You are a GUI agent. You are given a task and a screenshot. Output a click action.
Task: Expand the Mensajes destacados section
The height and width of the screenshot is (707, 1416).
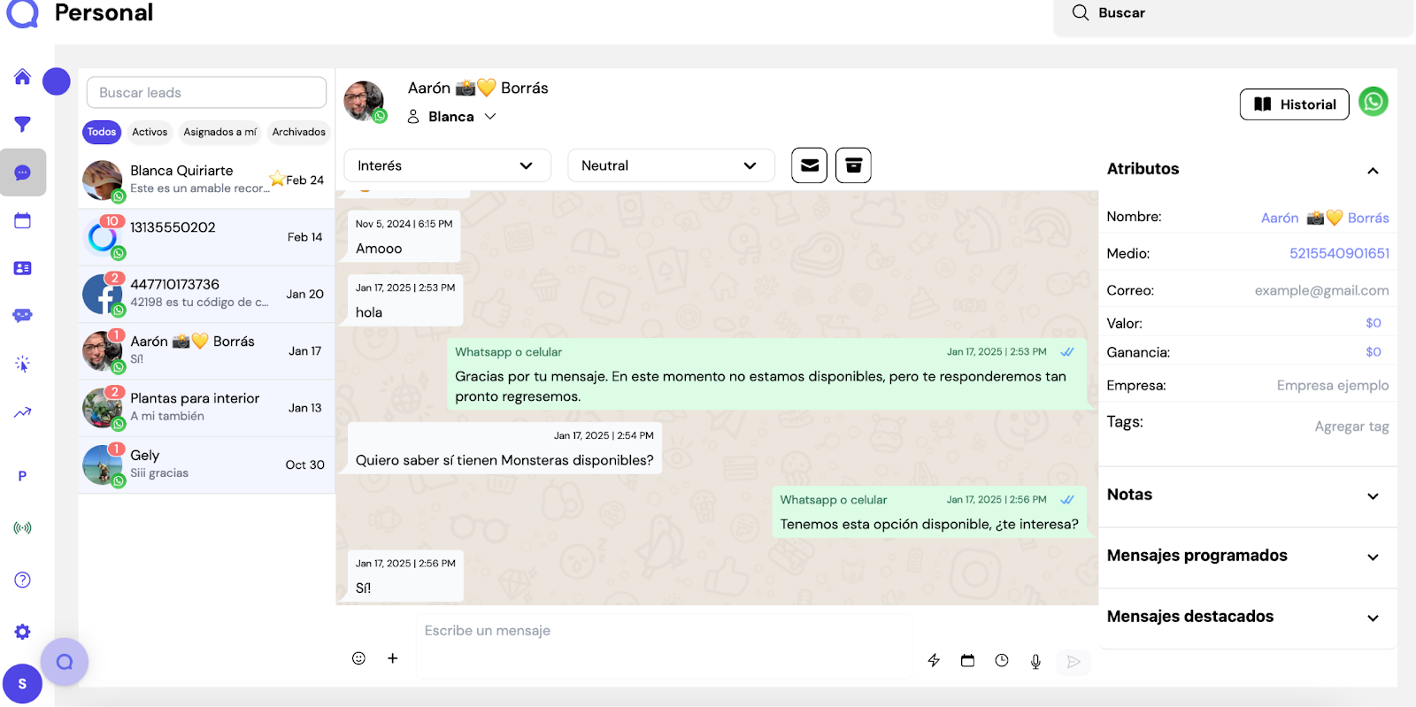pos(1373,619)
